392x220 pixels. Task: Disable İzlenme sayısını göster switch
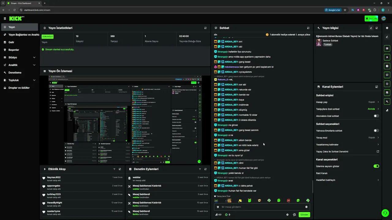point(376,166)
